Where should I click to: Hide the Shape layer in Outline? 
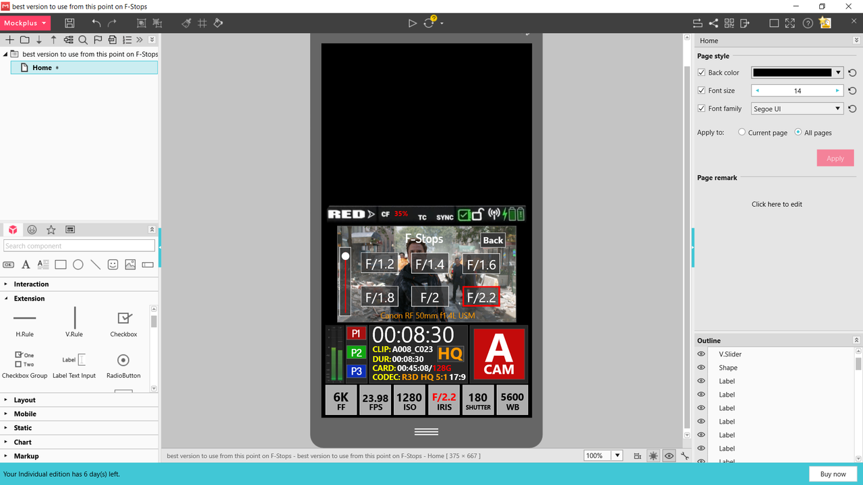click(x=701, y=368)
